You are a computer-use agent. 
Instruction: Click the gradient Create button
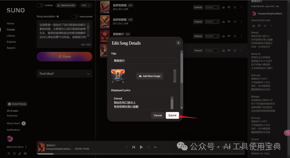(64, 56)
